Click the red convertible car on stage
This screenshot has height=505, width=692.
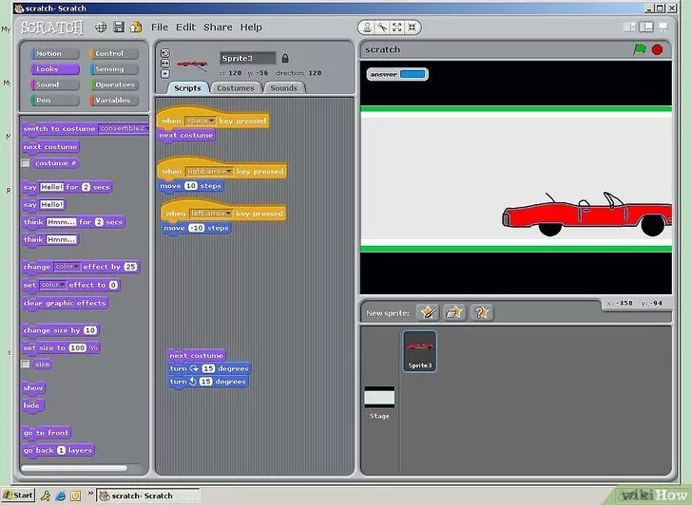pyautogui.click(x=587, y=215)
